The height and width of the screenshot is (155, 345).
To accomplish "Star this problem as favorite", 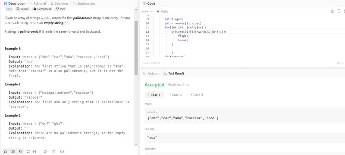I will (x=45, y=152).
